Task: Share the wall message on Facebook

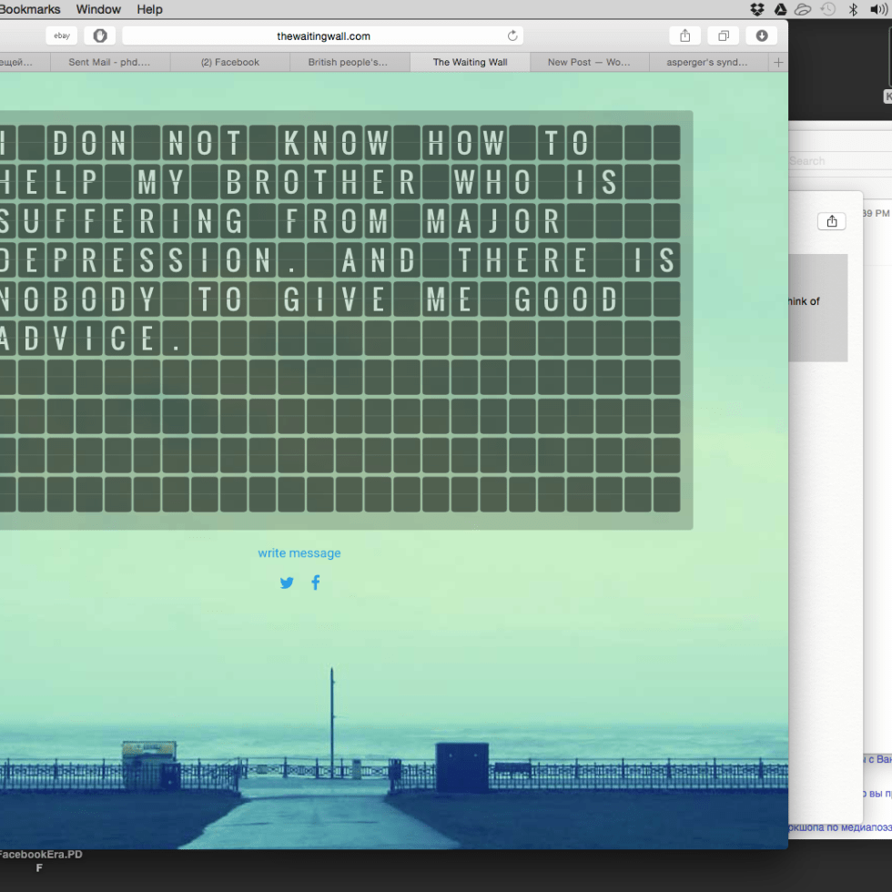Action: coord(316,583)
